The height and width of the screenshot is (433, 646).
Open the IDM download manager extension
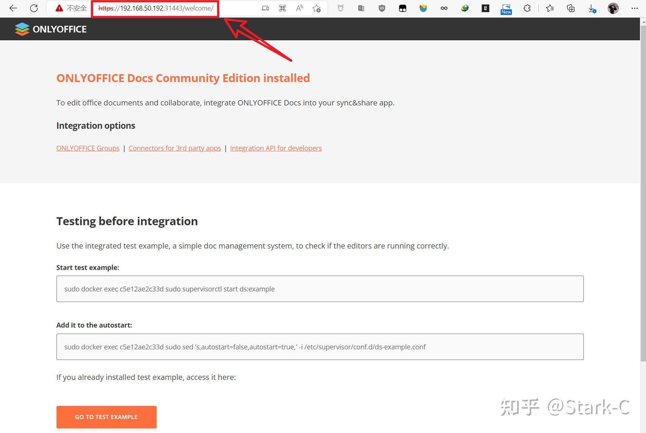464,8
